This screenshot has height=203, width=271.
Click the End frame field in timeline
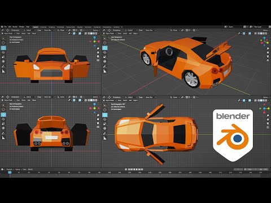(264, 169)
